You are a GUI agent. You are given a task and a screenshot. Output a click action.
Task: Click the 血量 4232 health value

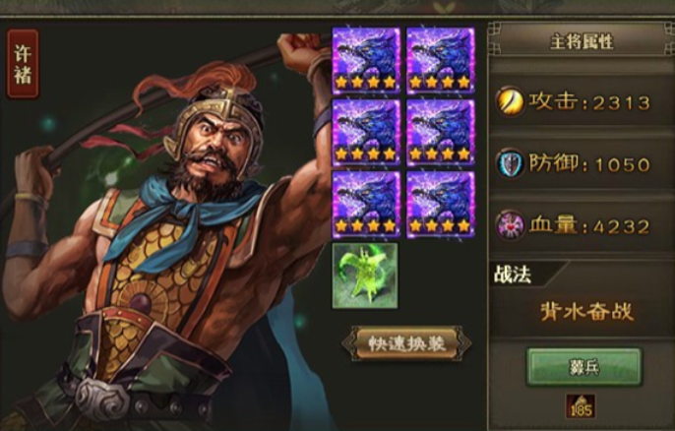point(589,226)
